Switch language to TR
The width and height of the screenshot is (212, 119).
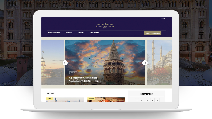161,18
